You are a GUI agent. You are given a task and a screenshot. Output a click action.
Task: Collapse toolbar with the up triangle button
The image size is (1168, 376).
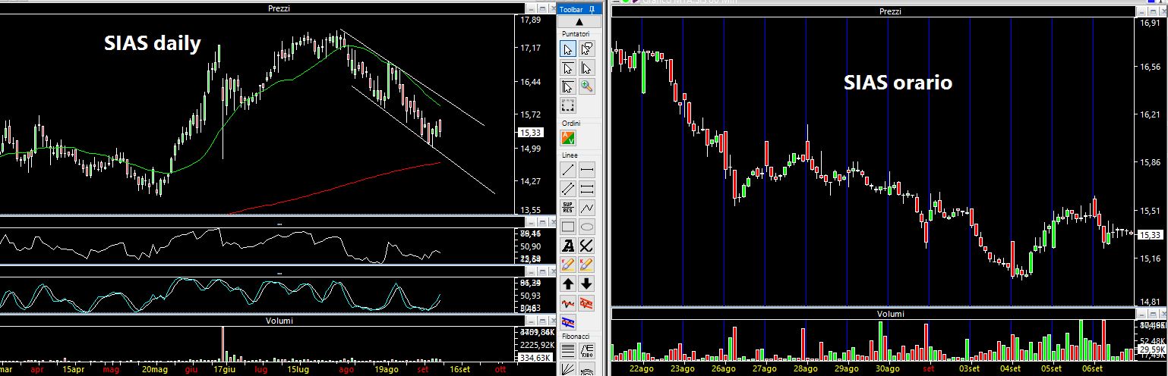pyautogui.click(x=579, y=23)
